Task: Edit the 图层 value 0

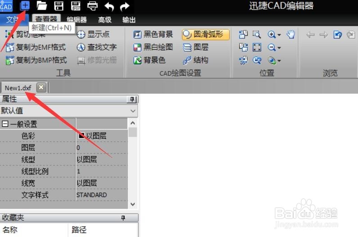Action: 102,148
